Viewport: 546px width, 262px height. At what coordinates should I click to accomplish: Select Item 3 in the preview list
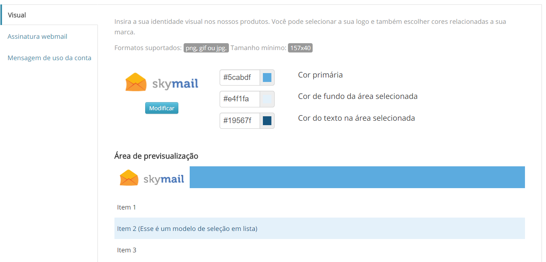coord(127,250)
